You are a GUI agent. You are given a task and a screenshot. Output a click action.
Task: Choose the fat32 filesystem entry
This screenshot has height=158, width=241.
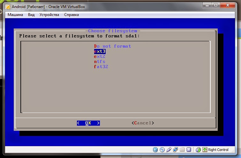[101, 67]
